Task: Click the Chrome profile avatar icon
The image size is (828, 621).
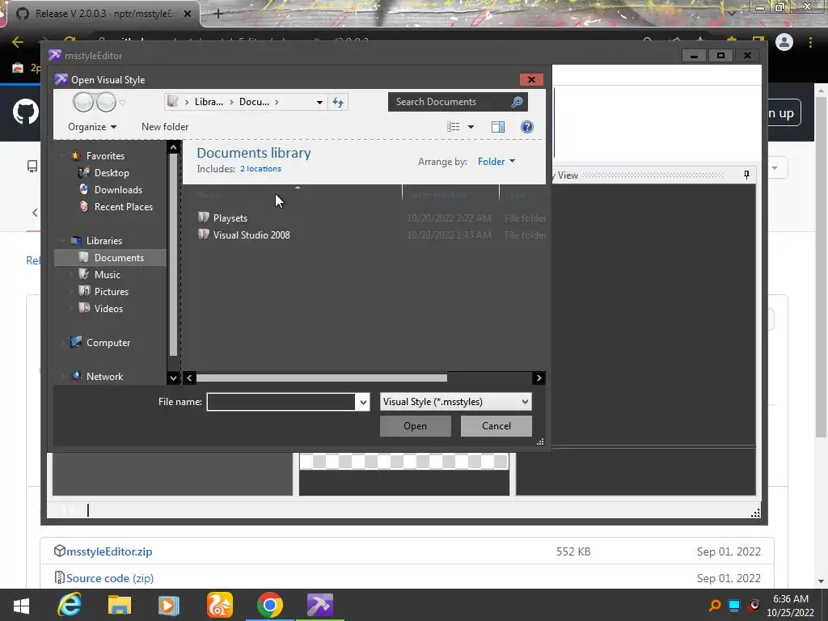Action: 784,42
